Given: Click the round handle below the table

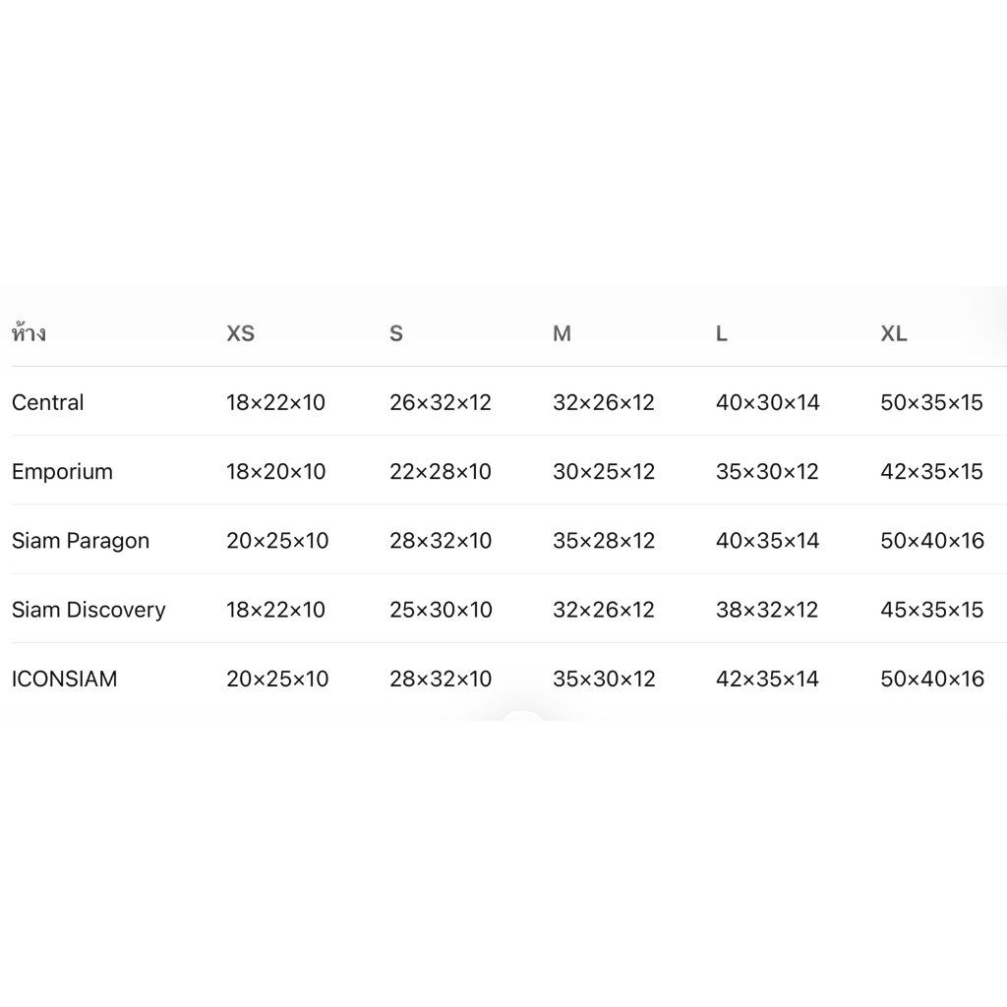Looking at the screenshot, I should 522,716.
